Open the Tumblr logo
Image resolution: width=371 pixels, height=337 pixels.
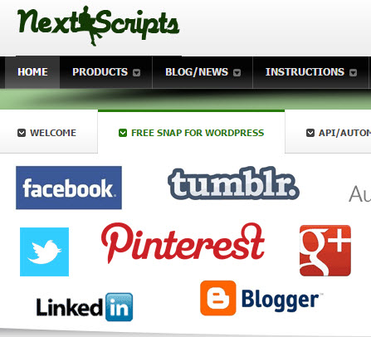(x=233, y=183)
